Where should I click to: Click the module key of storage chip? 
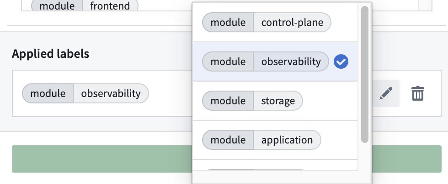pyautogui.click(x=228, y=101)
